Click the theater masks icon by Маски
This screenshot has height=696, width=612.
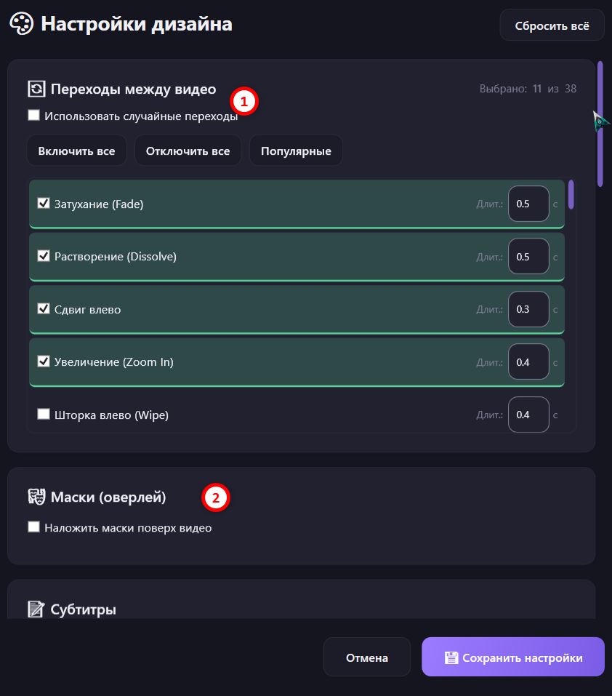(36, 497)
